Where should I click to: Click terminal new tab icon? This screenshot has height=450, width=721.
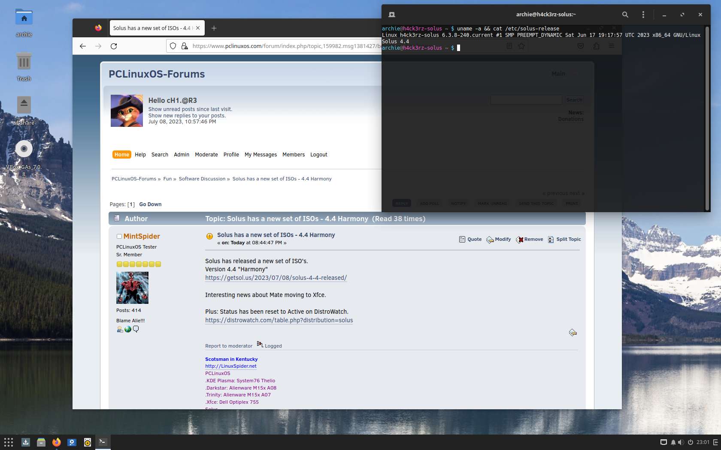point(392,15)
